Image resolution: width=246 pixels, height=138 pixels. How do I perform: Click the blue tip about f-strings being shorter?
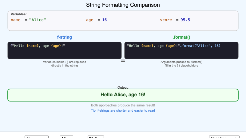tap(123, 110)
